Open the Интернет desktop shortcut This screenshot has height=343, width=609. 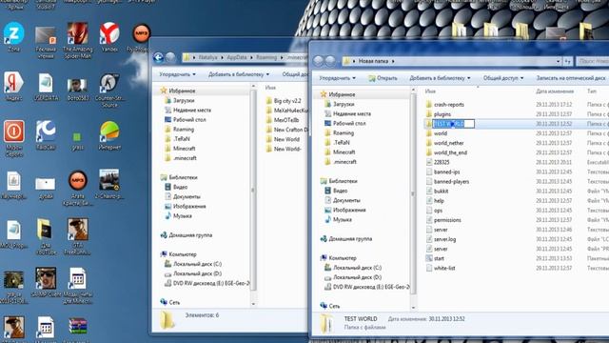109,135
